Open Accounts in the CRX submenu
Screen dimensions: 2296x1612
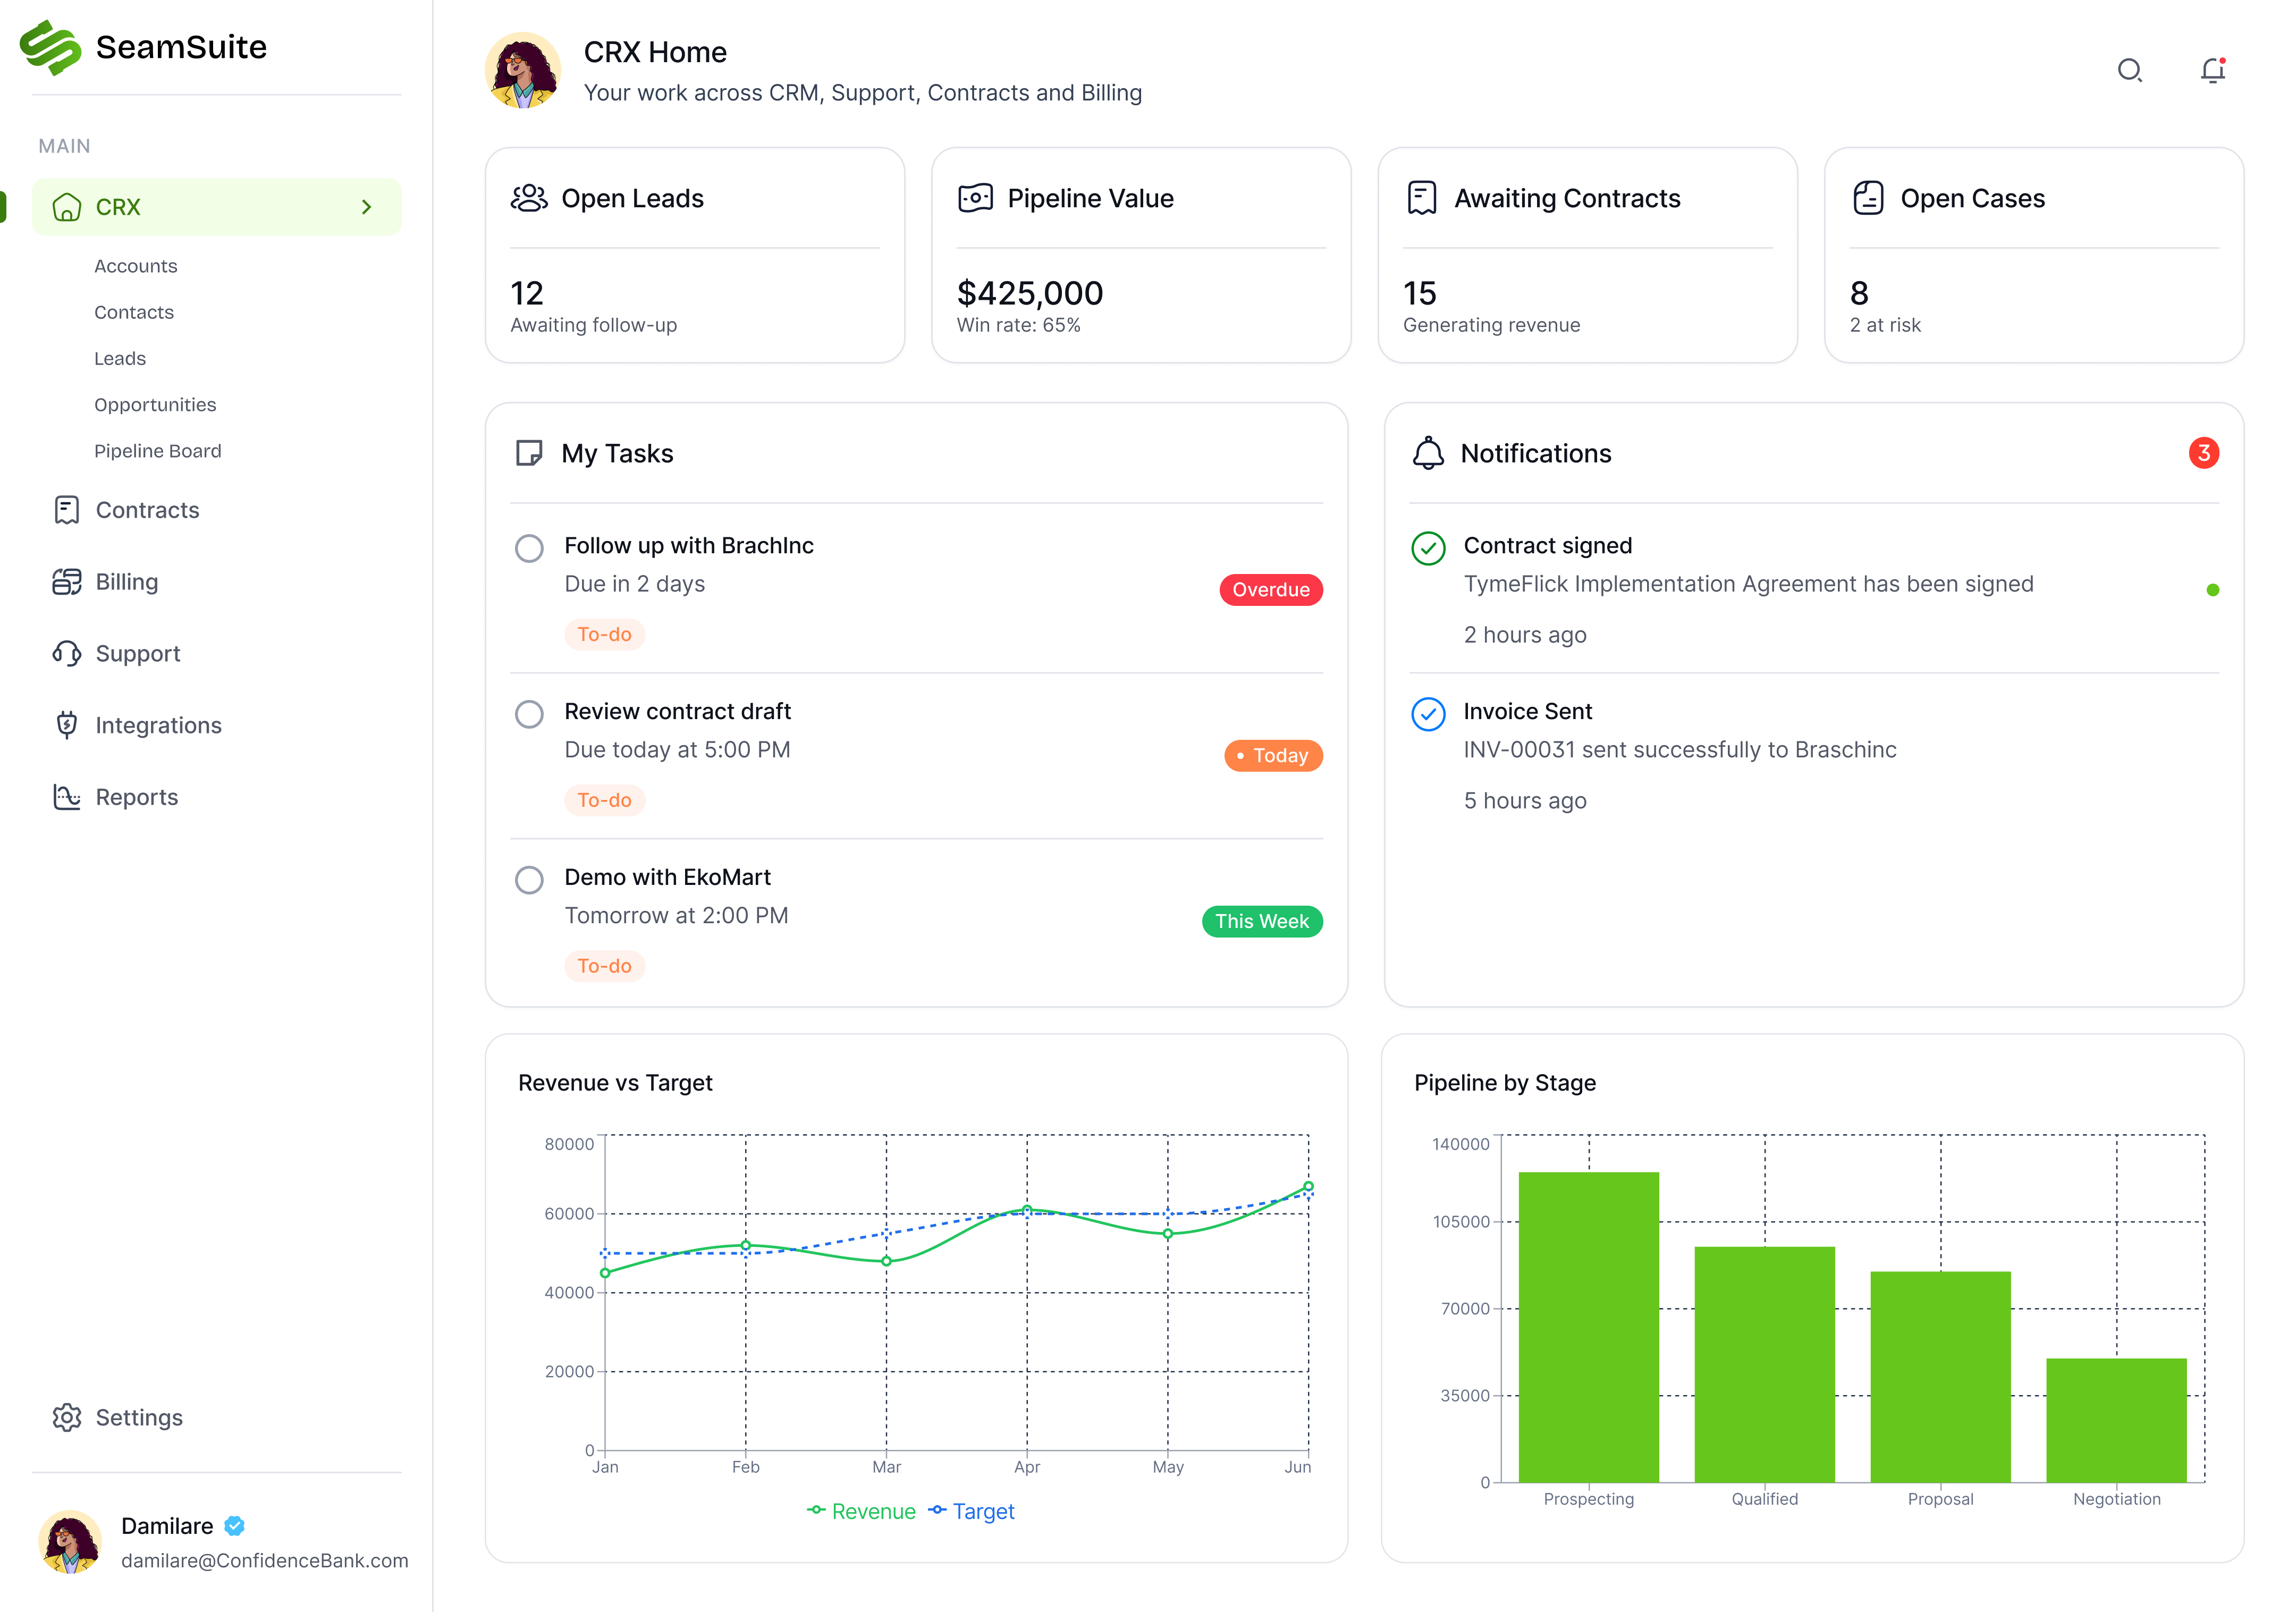136,266
